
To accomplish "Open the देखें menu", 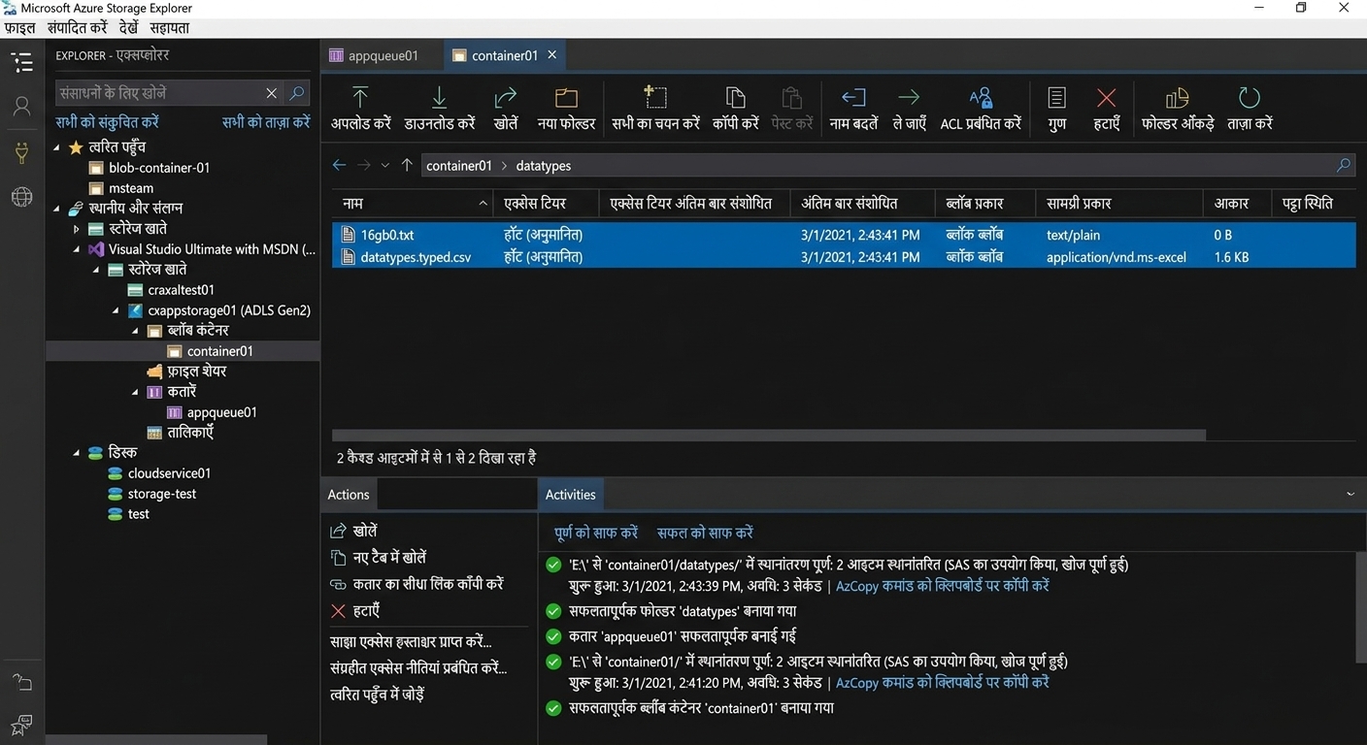I will [128, 28].
